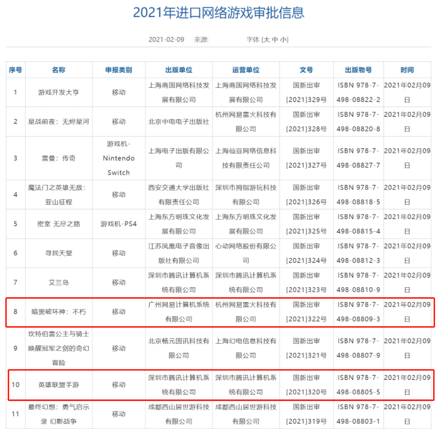
Task: Select game name 坎特伯雷公主与骑士唤醒冠军之剑的奇幻冒险
Action: pos(58,348)
